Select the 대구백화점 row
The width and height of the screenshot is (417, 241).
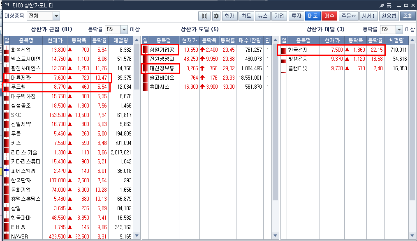pyautogui.click(x=68, y=96)
